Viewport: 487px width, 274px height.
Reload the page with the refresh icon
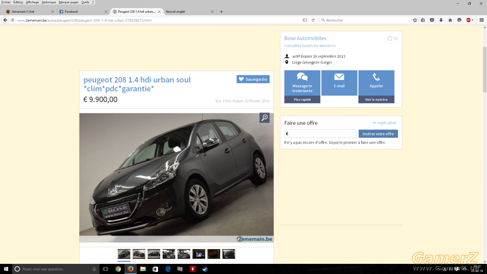pyautogui.click(x=313, y=20)
